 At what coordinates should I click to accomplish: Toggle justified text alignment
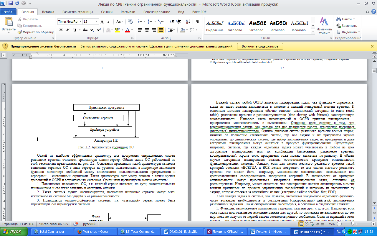pos(161,30)
